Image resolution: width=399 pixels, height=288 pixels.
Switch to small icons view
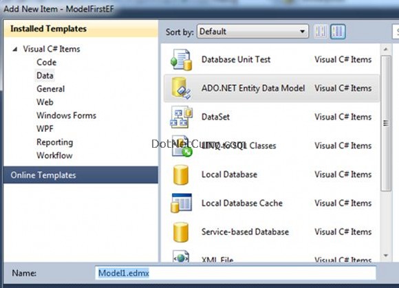pyautogui.click(x=321, y=32)
